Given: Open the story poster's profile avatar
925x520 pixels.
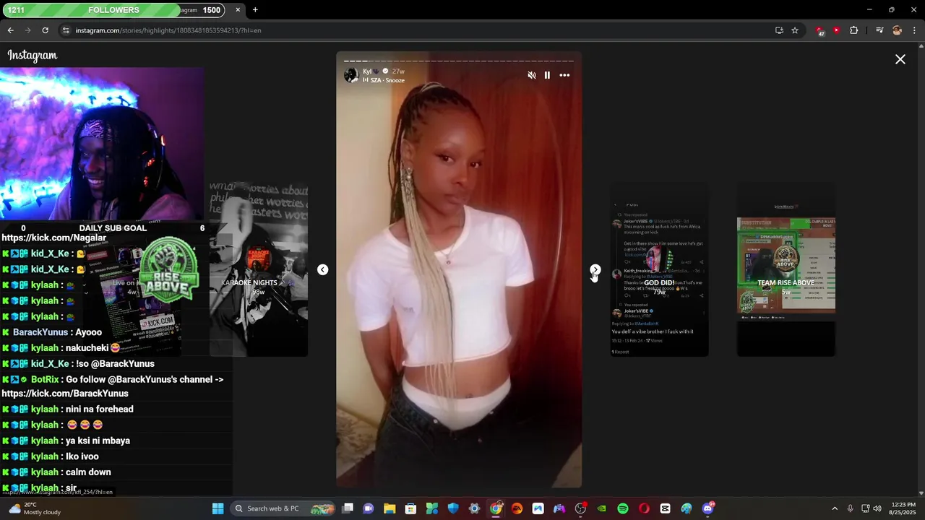Looking at the screenshot, I should [351, 75].
